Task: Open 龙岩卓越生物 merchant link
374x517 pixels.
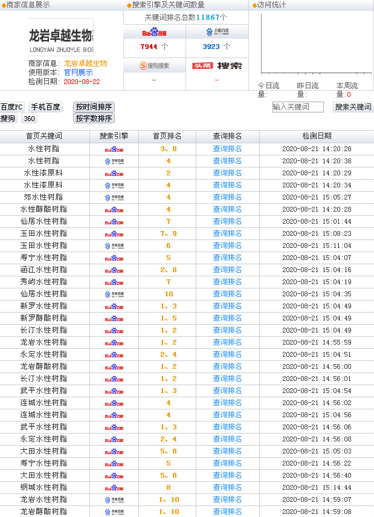Action: 85,63
